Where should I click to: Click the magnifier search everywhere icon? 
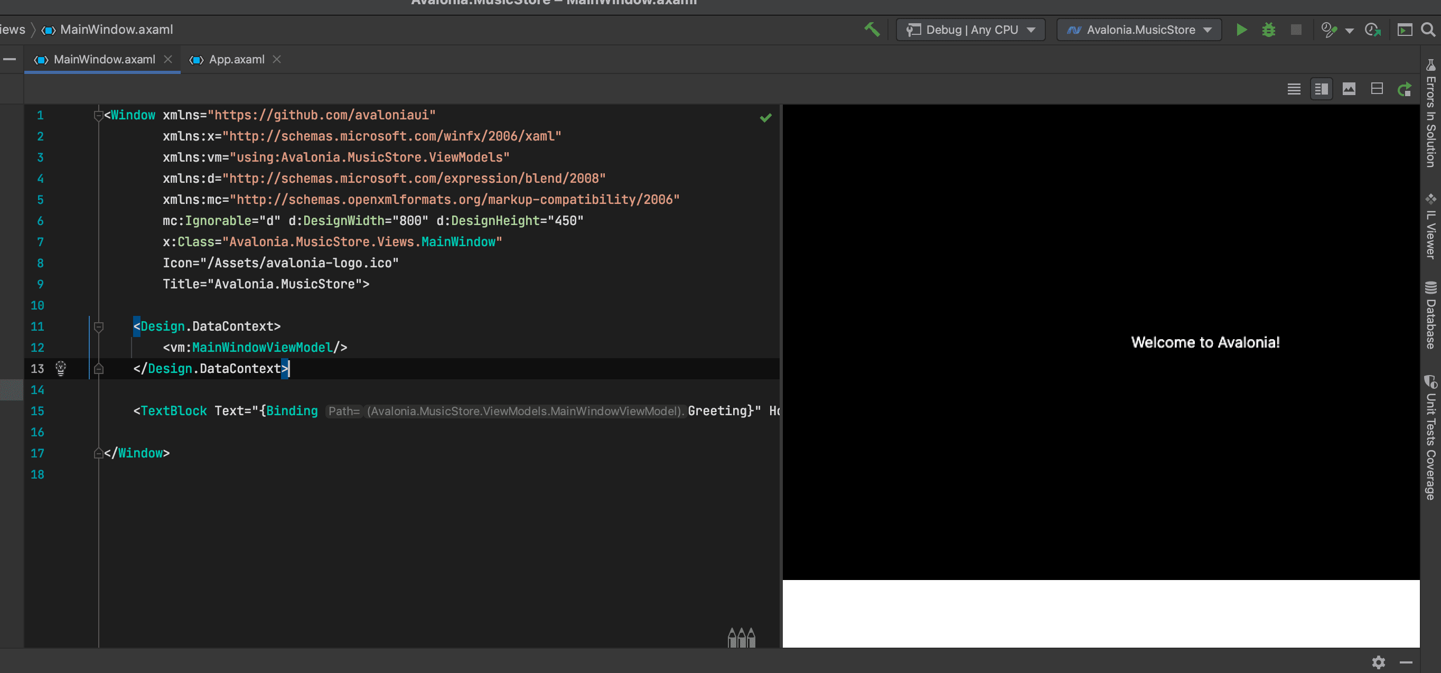(1428, 30)
